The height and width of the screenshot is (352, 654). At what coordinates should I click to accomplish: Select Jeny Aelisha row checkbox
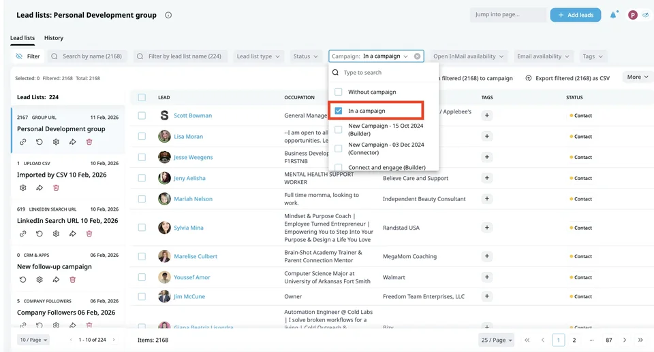coord(142,177)
